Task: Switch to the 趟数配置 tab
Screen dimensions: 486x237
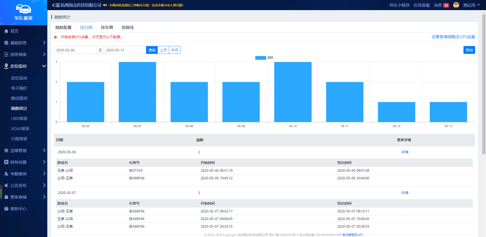Action: 63,27
